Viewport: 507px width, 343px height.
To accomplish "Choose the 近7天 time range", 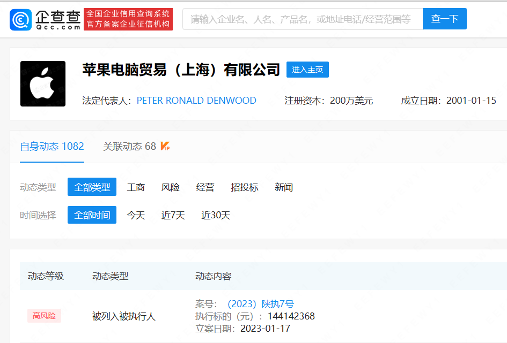I will click(x=172, y=215).
